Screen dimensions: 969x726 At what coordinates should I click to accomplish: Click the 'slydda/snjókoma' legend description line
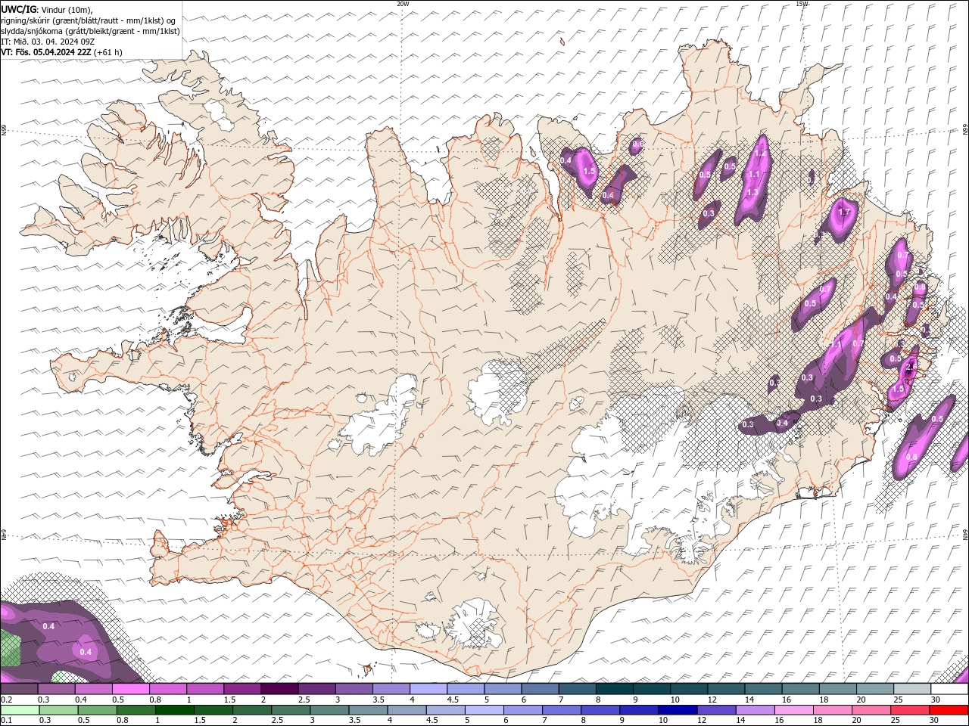(x=90, y=31)
